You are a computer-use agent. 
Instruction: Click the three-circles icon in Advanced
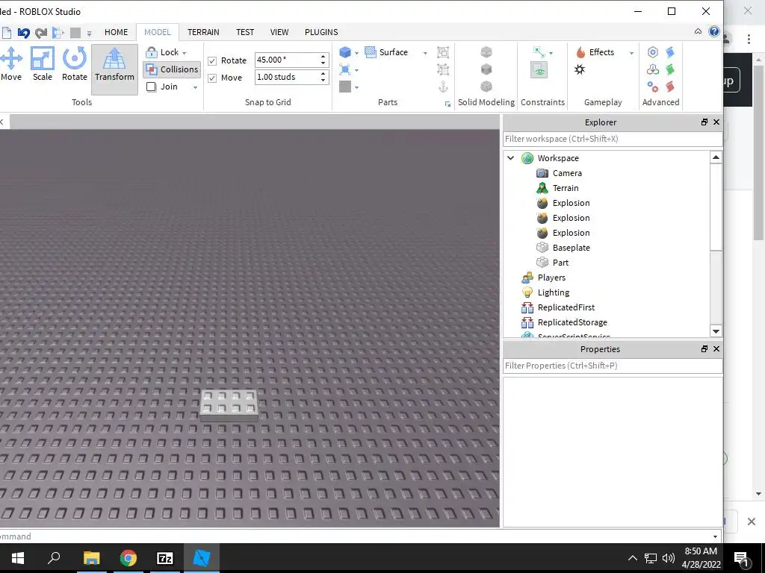coord(653,69)
